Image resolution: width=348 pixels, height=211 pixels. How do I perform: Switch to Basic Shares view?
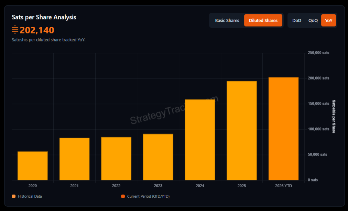[227, 21]
